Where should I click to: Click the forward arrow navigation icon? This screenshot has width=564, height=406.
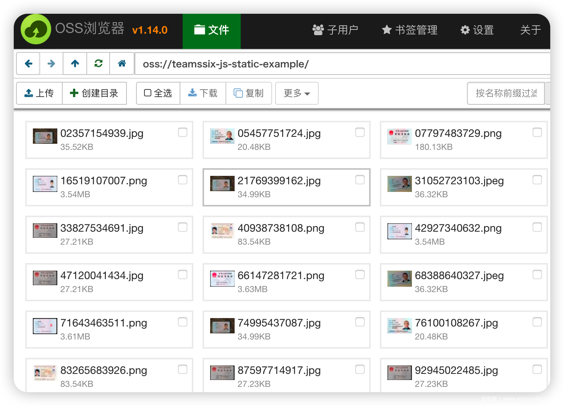(x=52, y=63)
